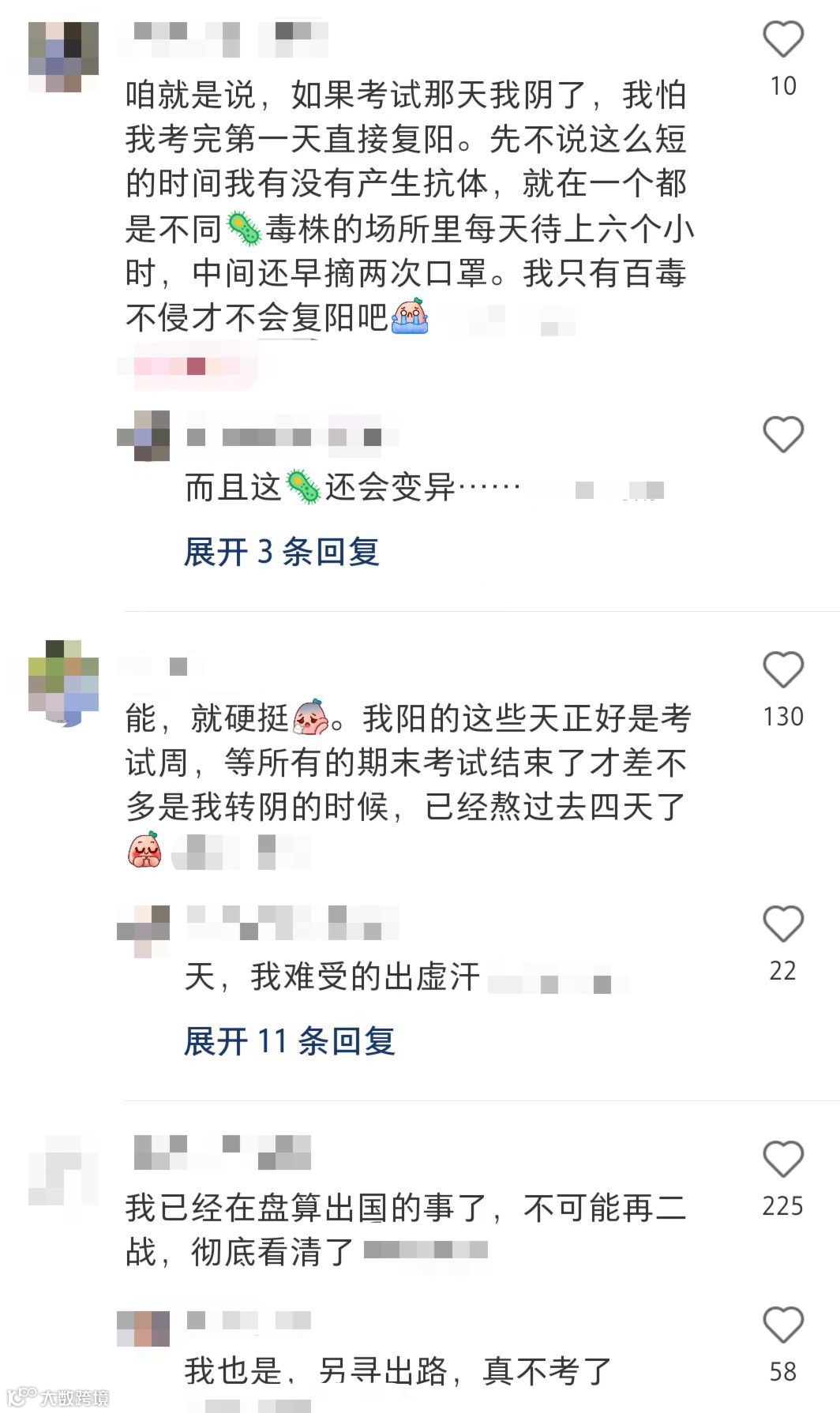Like the reply '我也是，另寻出路'
Viewport: 840px width, 1413px height.
tap(782, 1325)
